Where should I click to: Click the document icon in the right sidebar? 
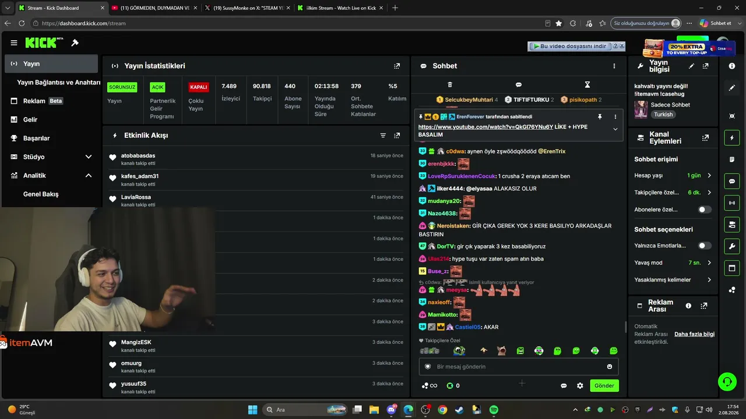(x=732, y=159)
